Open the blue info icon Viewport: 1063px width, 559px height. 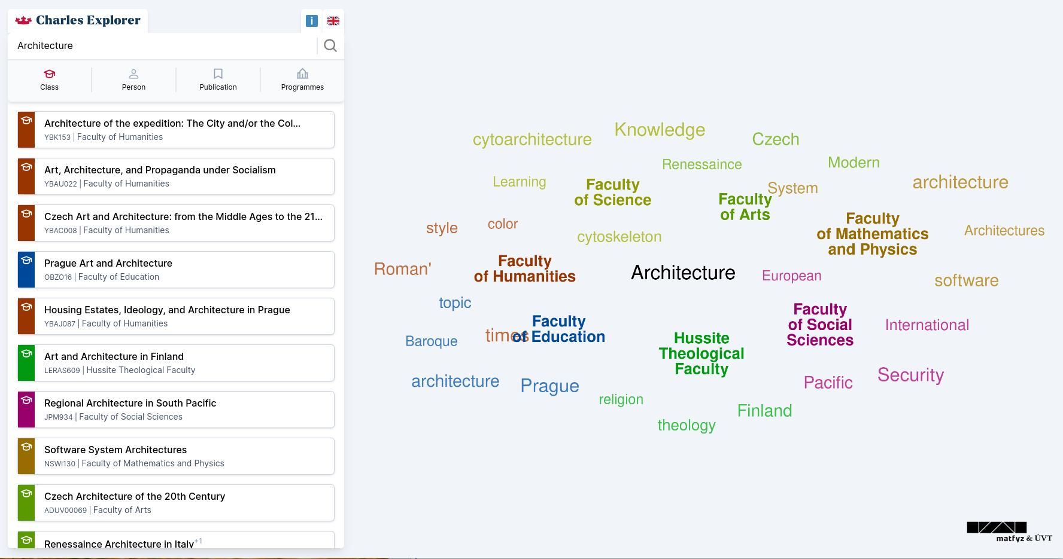click(311, 21)
